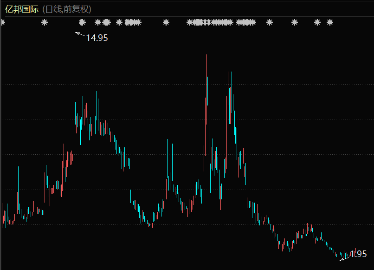Image resolution: width=374 pixels, height=270 pixels.
Task: Select the tall wick reaching the 14.95 high
Action: tap(74, 70)
